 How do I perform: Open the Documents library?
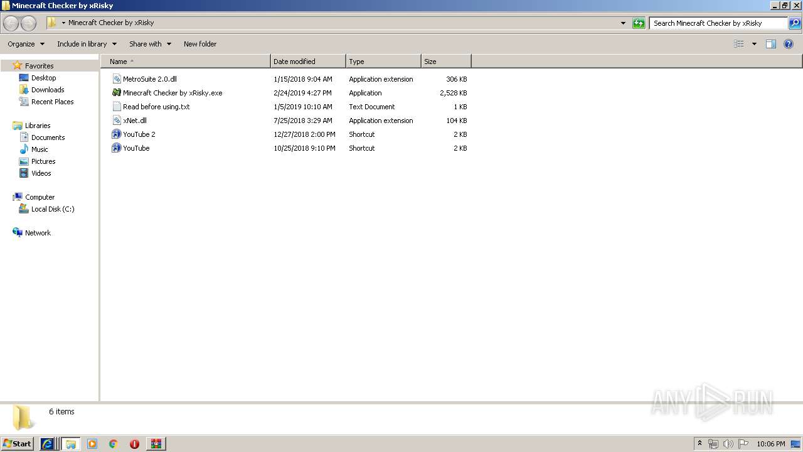tap(48, 137)
